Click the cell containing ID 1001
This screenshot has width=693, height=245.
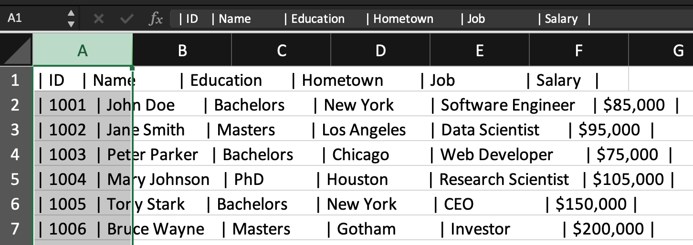83,105
